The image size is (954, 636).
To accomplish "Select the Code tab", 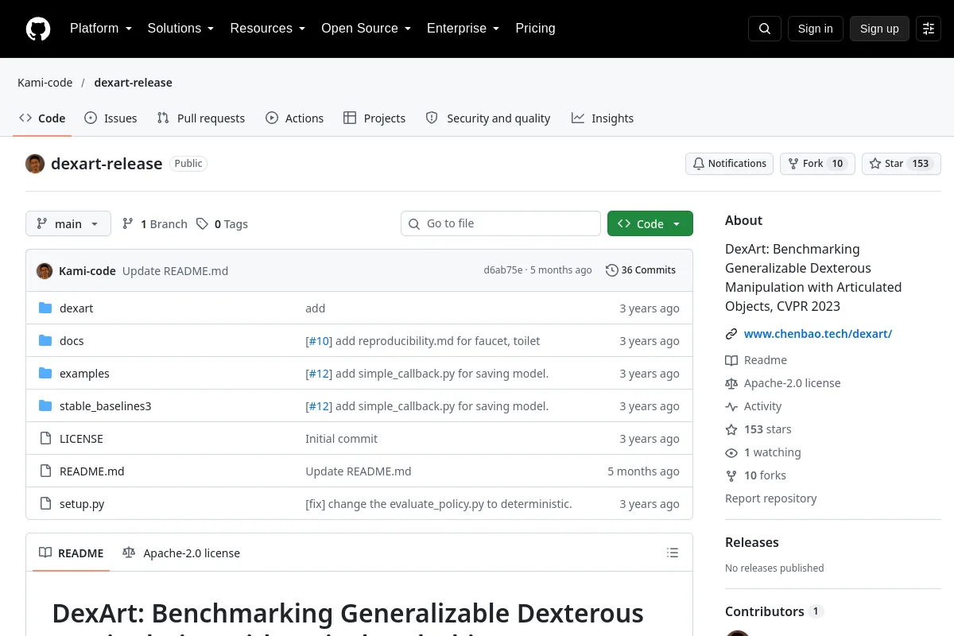I will point(42,118).
